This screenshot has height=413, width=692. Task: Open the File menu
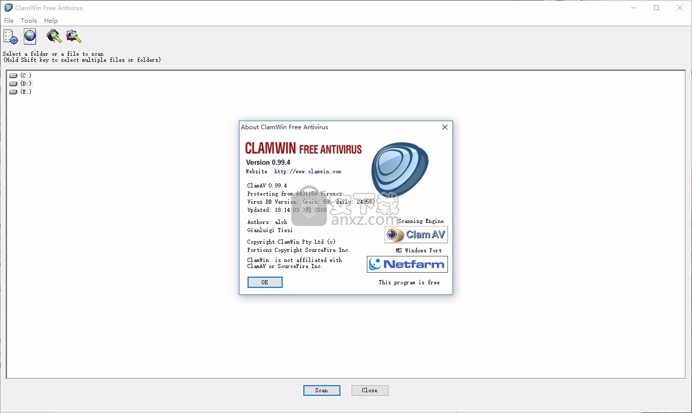point(9,21)
